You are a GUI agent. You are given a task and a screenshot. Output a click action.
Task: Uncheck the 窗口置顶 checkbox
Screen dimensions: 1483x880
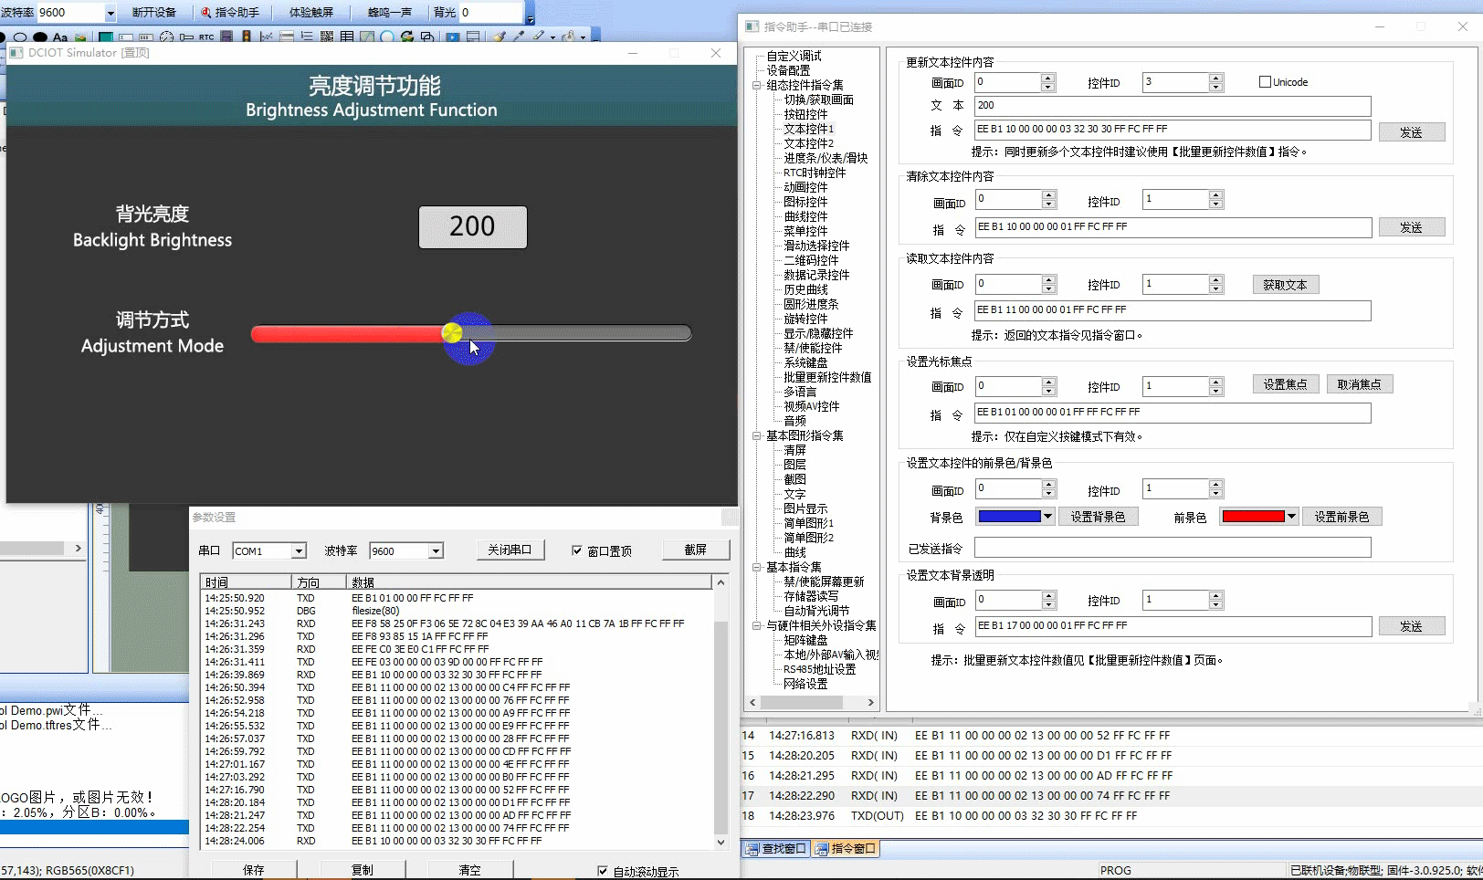tap(577, 550)
